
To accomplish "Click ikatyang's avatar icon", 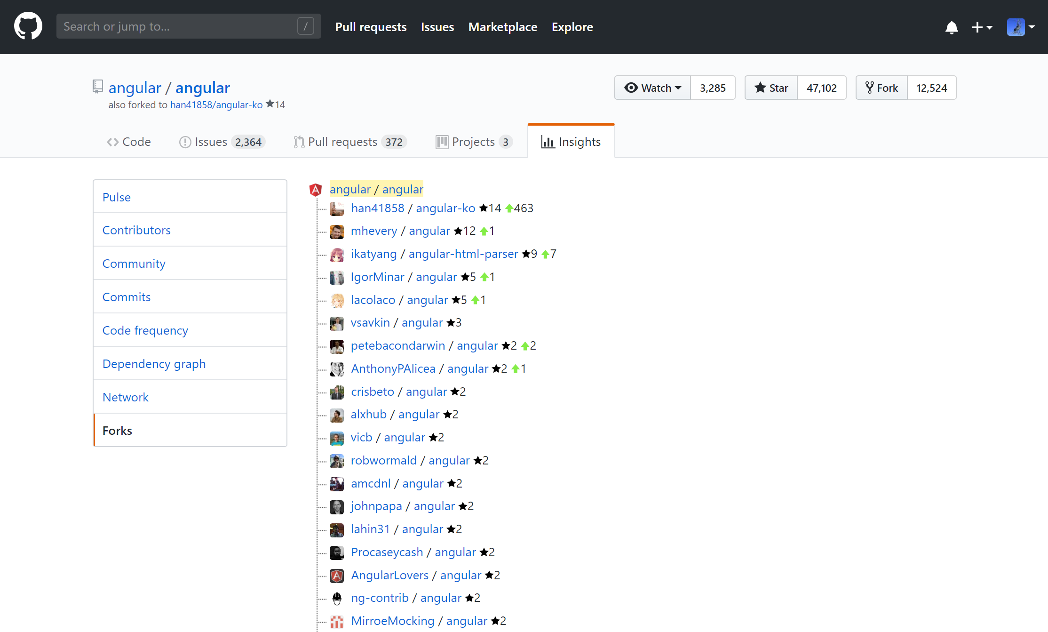I will click(x=337, y=254).
